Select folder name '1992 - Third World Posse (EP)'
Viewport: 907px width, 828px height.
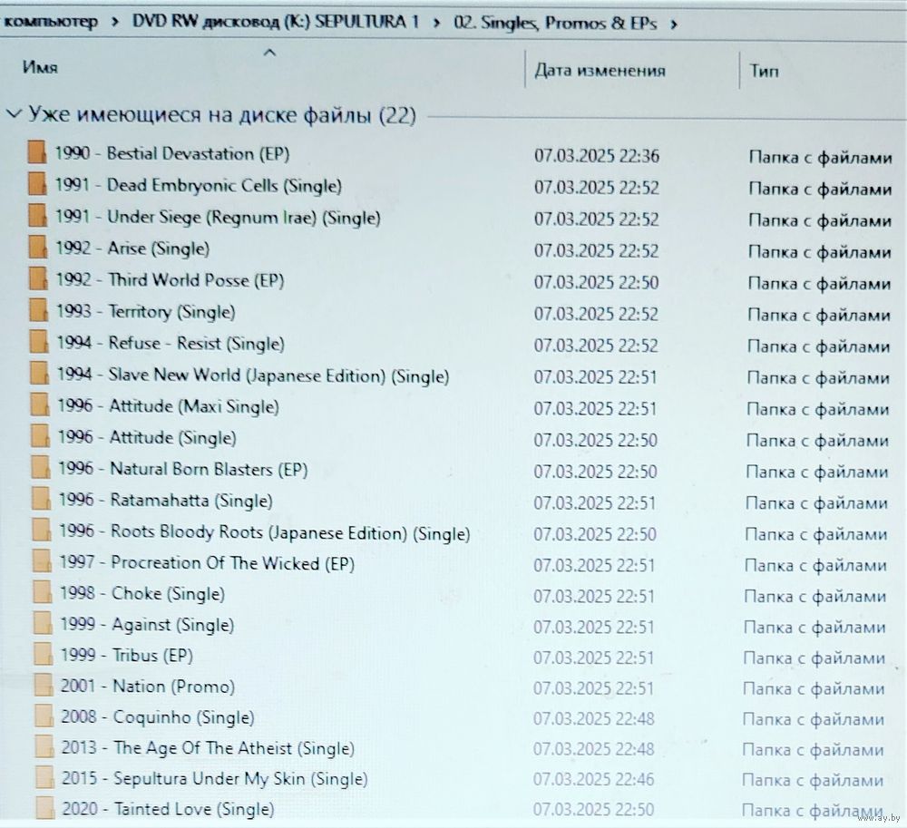(171, 280)
